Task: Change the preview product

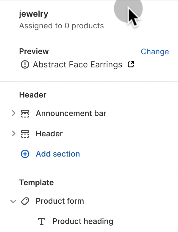Action: [x=155, y=52]
